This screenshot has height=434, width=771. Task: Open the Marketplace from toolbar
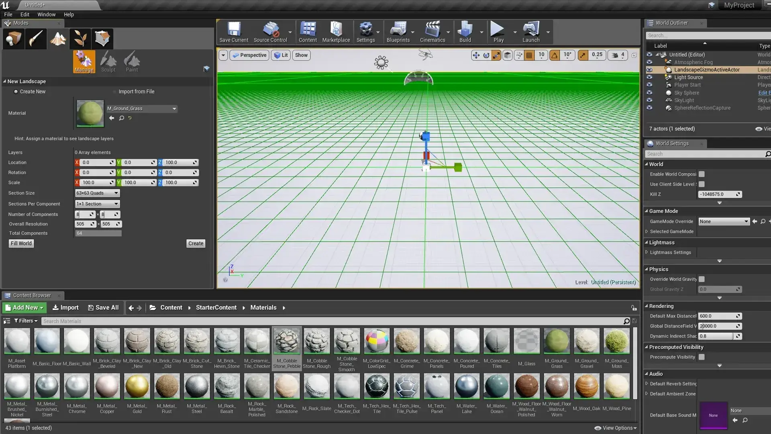click(336, 32)
